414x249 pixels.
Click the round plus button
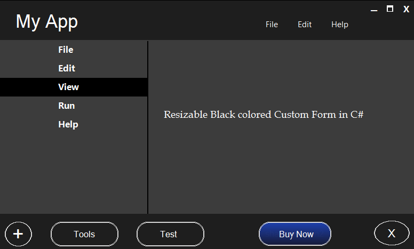[18, 234]
